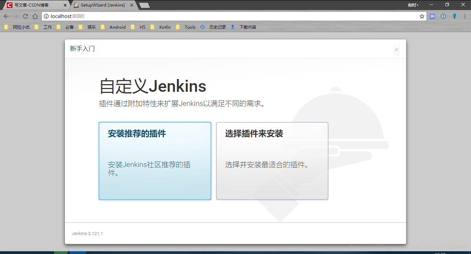Image resolution: width=471 pixels, height=254 pixels.
Task: Open the Android bookmark folder
Action: [113, 27]
